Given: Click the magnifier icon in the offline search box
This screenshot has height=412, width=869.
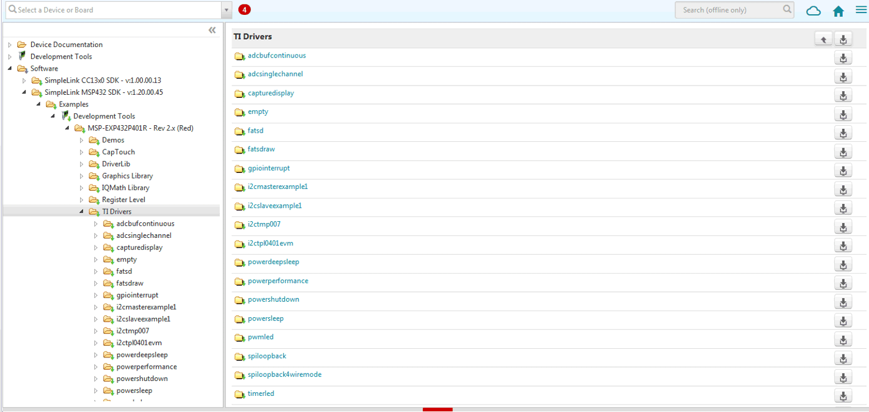Looking at the screenshot, I should [x=786, y=9].
